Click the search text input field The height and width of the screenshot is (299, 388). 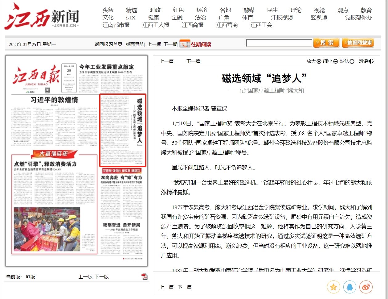(x=279, y=43)
